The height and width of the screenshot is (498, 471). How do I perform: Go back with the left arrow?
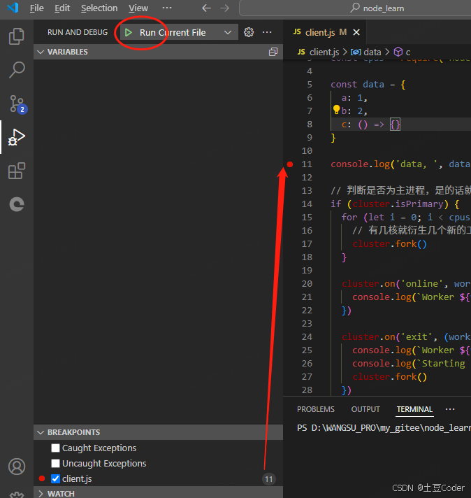click(x=206, y=8)
